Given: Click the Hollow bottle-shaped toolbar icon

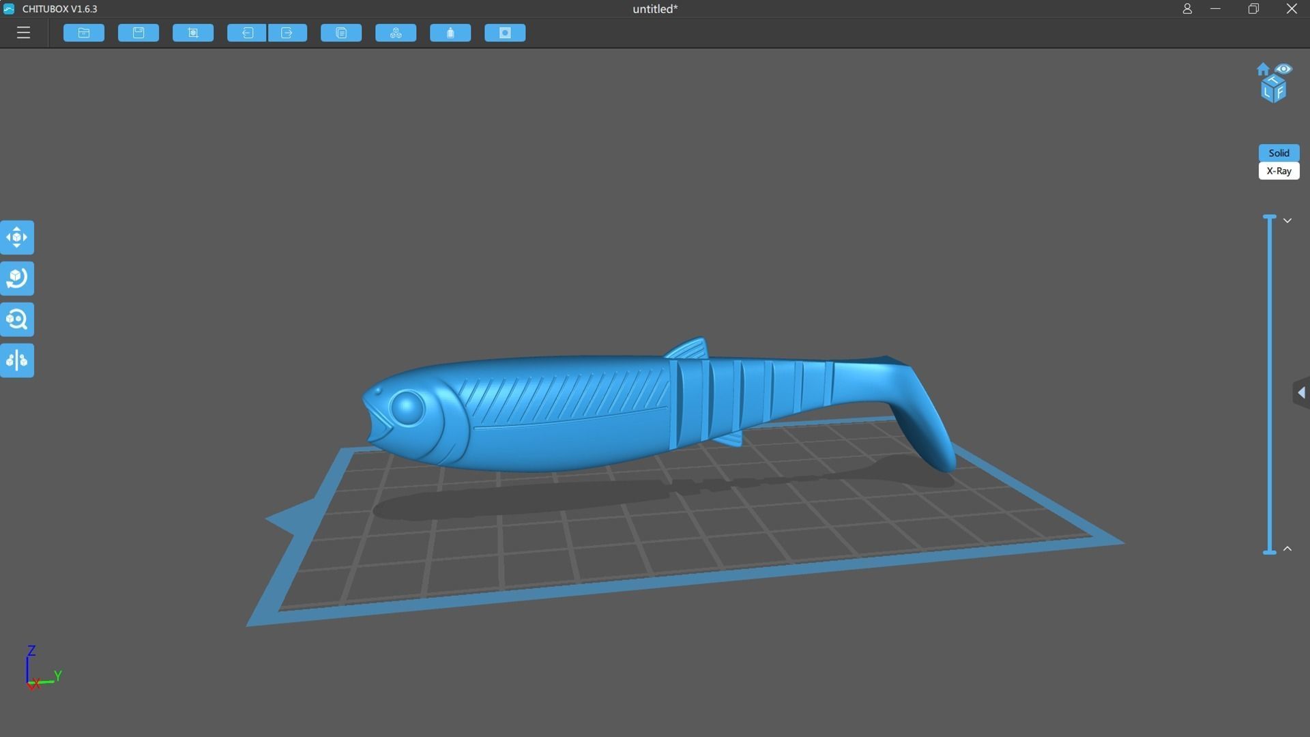Looking at the screenshot, I should (450, 33).
